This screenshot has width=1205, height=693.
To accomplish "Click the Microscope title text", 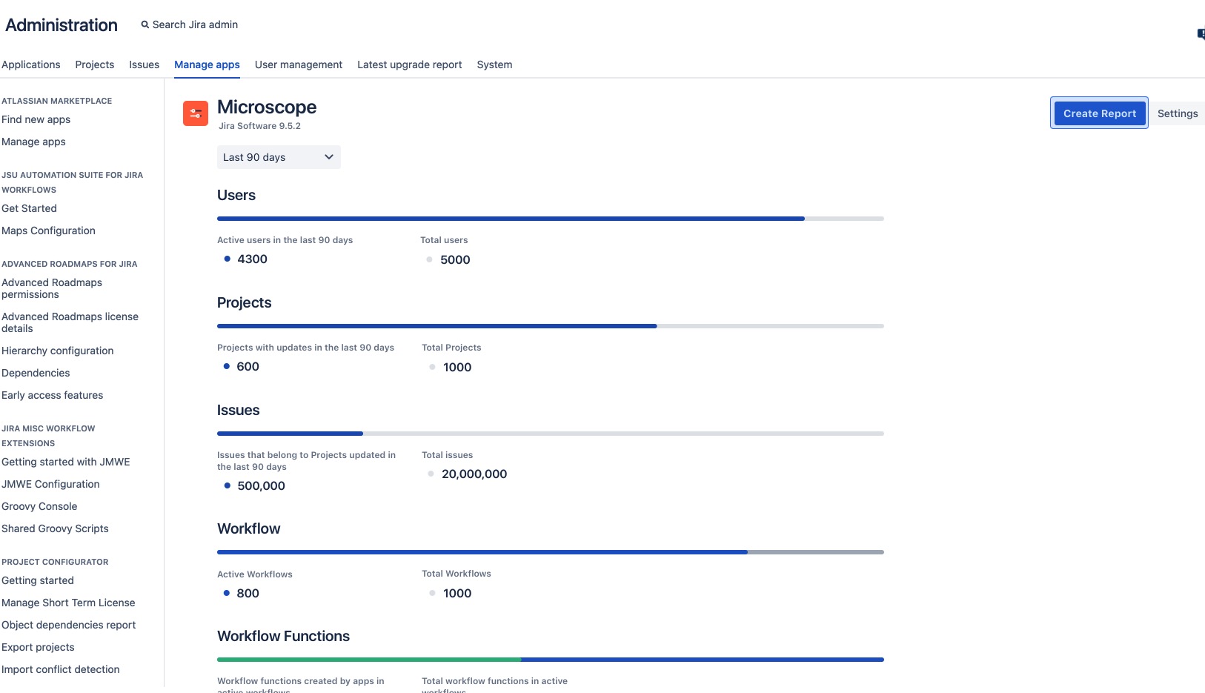I will (x=267, y=107).
